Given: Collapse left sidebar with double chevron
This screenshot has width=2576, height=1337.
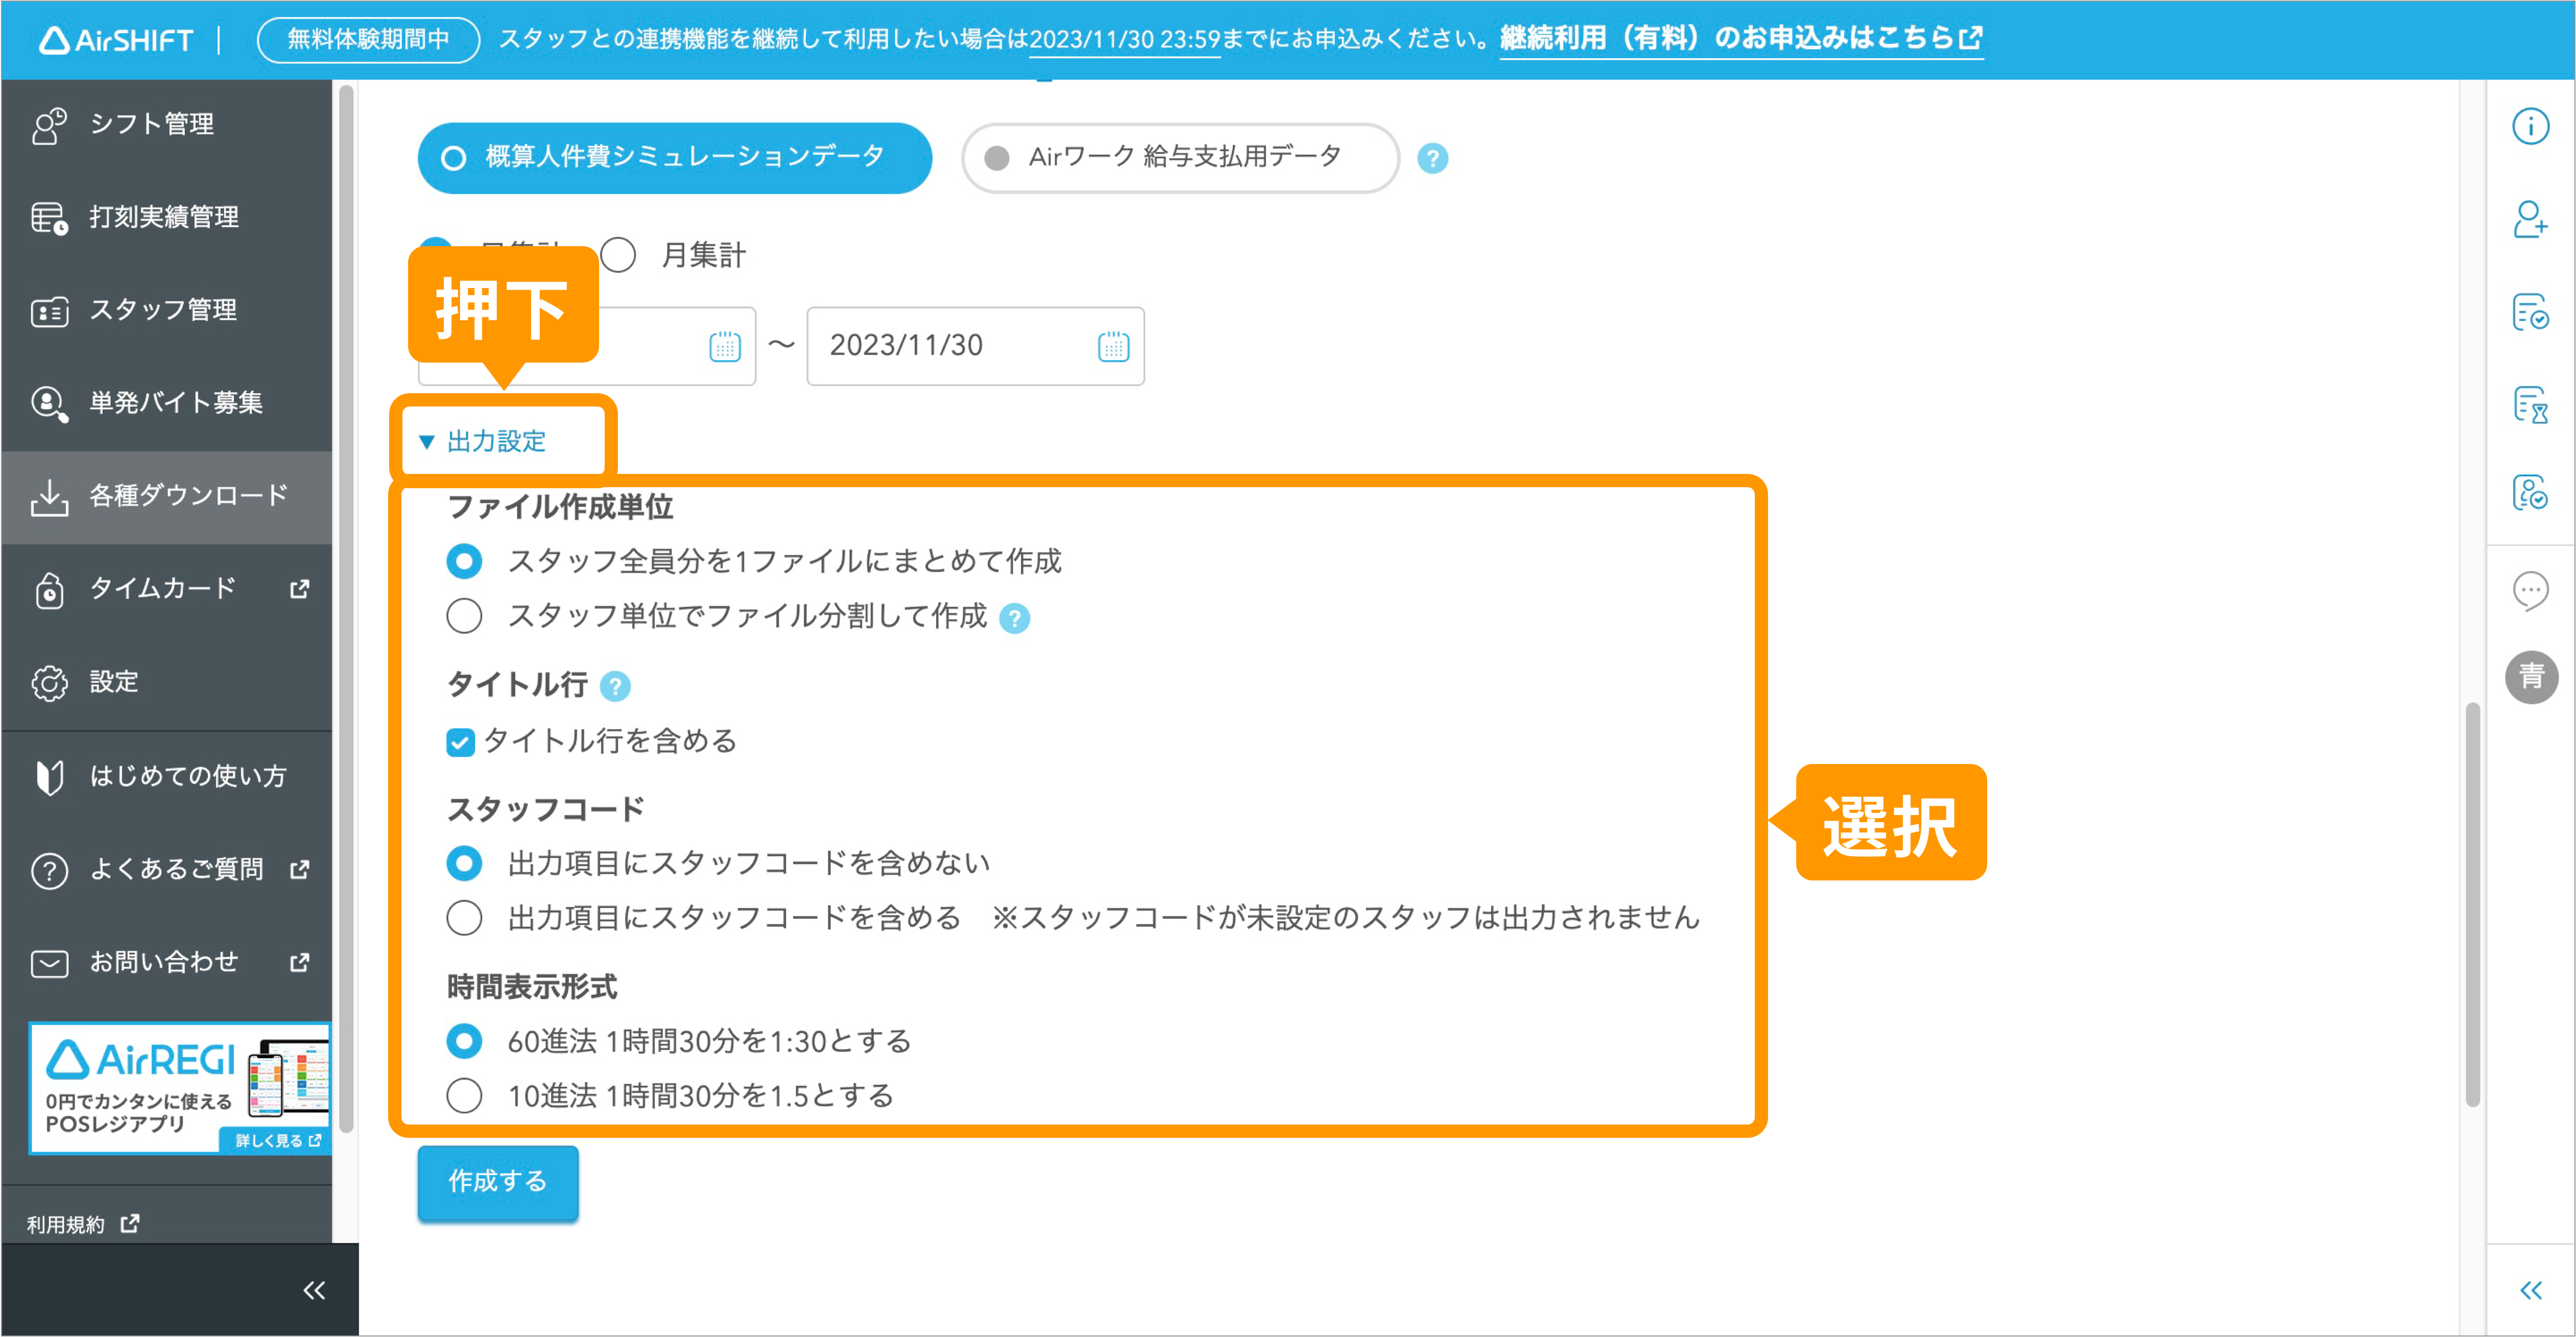Looking at the screenshot, I should [x=314, y=1290].
